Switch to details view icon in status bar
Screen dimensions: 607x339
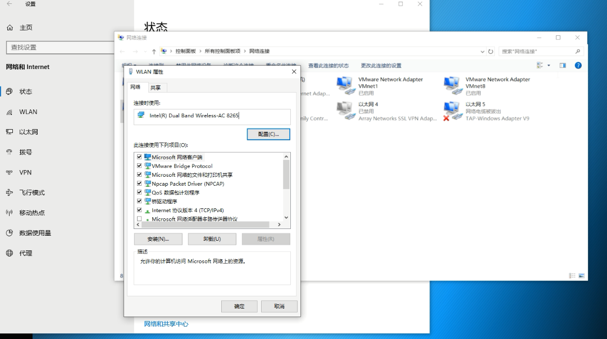pos(572,276)
